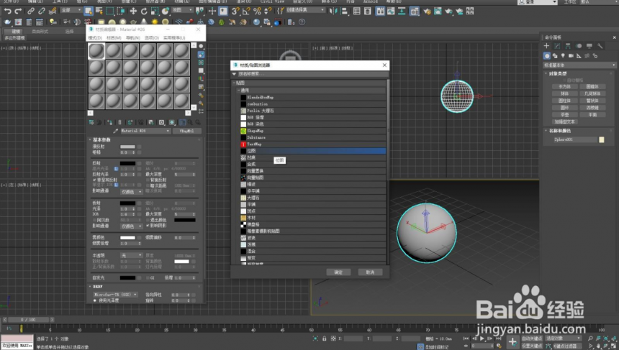Screen dimensions: 619x350
Task: Click Assign Material to Selection icon
Action: point(109,123)
